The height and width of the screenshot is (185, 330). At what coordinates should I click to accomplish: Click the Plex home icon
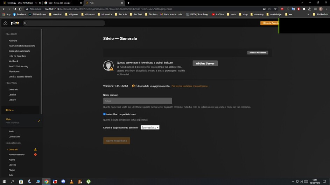pos(6,23)
